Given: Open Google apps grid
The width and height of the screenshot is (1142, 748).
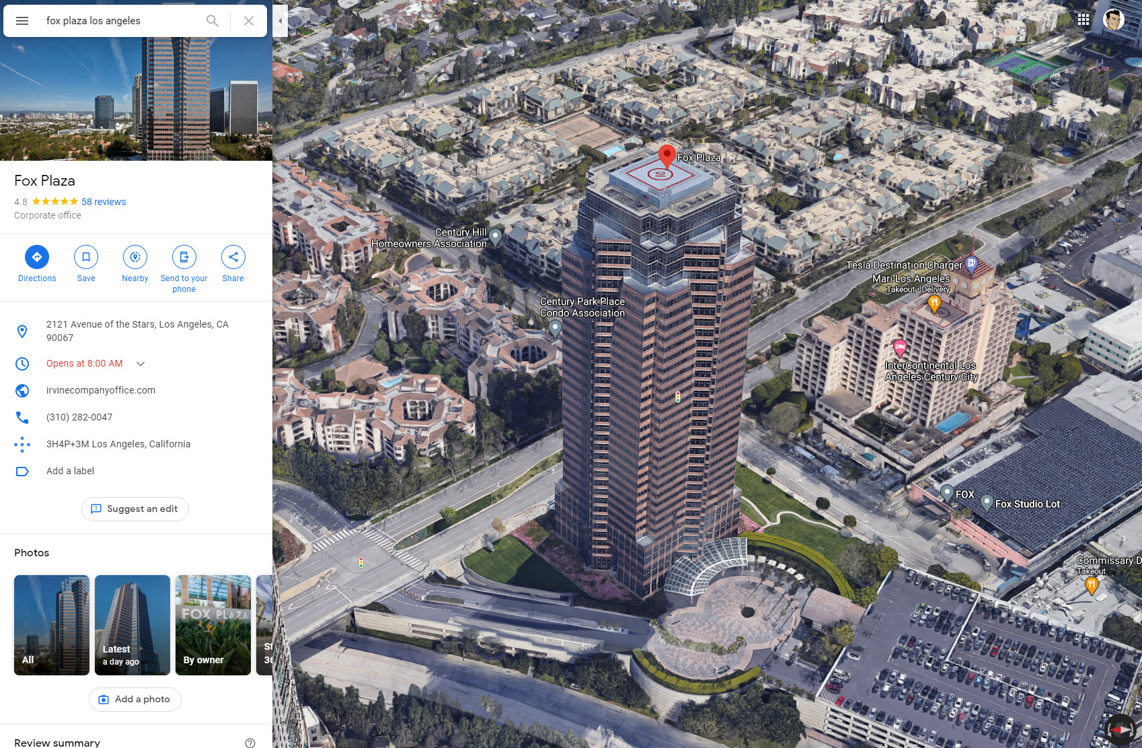Looking at the screenshot, I should click(x=1083, y=20).
